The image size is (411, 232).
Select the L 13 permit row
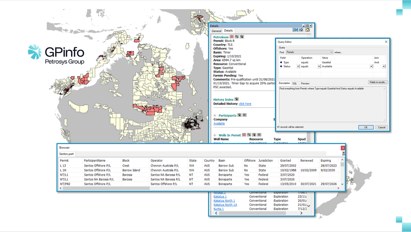pyautogui.click(x=199, y=166)
